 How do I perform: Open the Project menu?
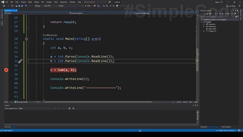[x=24, y=2]
